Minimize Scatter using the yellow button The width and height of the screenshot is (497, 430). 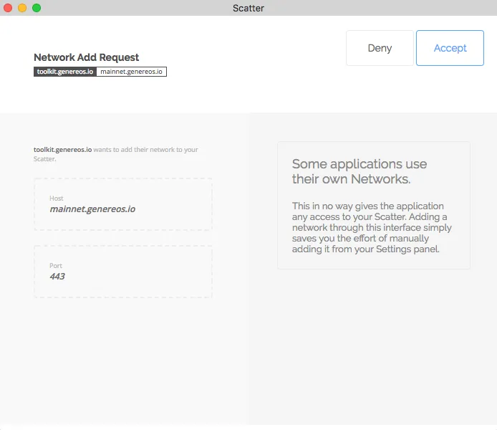tap(22, 8)
